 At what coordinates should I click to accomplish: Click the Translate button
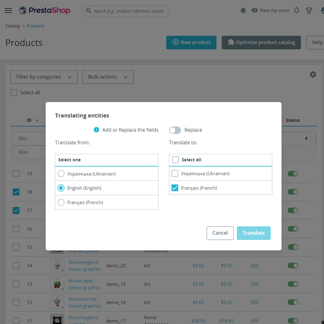point(254,233)
